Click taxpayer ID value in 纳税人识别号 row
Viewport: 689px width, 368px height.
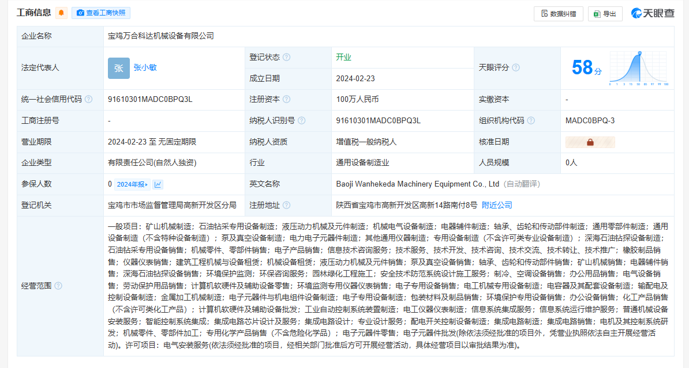379,120
